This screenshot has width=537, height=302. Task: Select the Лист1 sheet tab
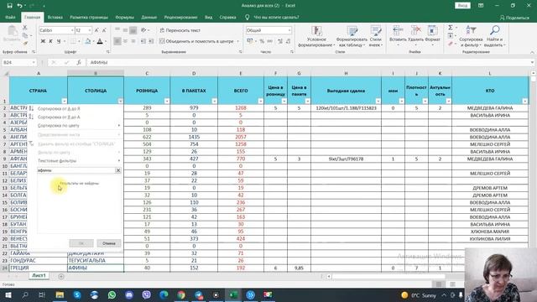pos(39,275)
